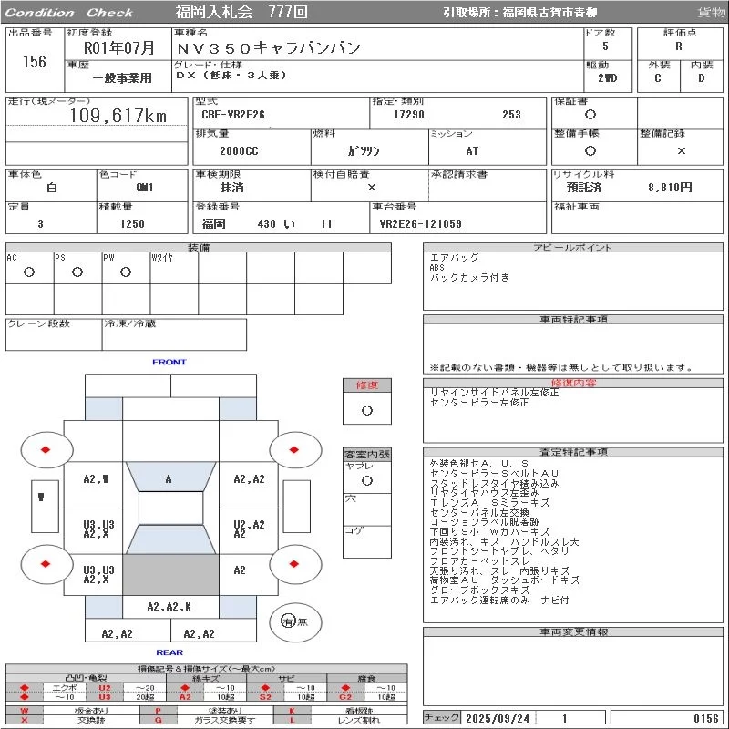The height and width of the screenshot is (729, 729).
Task: Select the circled 有 mark near the rear
Action: 288,621
